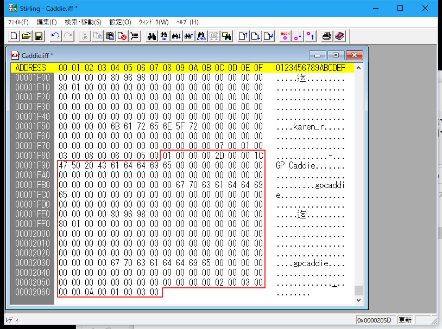Viewport: 442px width, 329px height.
Task: Create a new file with the toolbar
Action: pos(14,36)
